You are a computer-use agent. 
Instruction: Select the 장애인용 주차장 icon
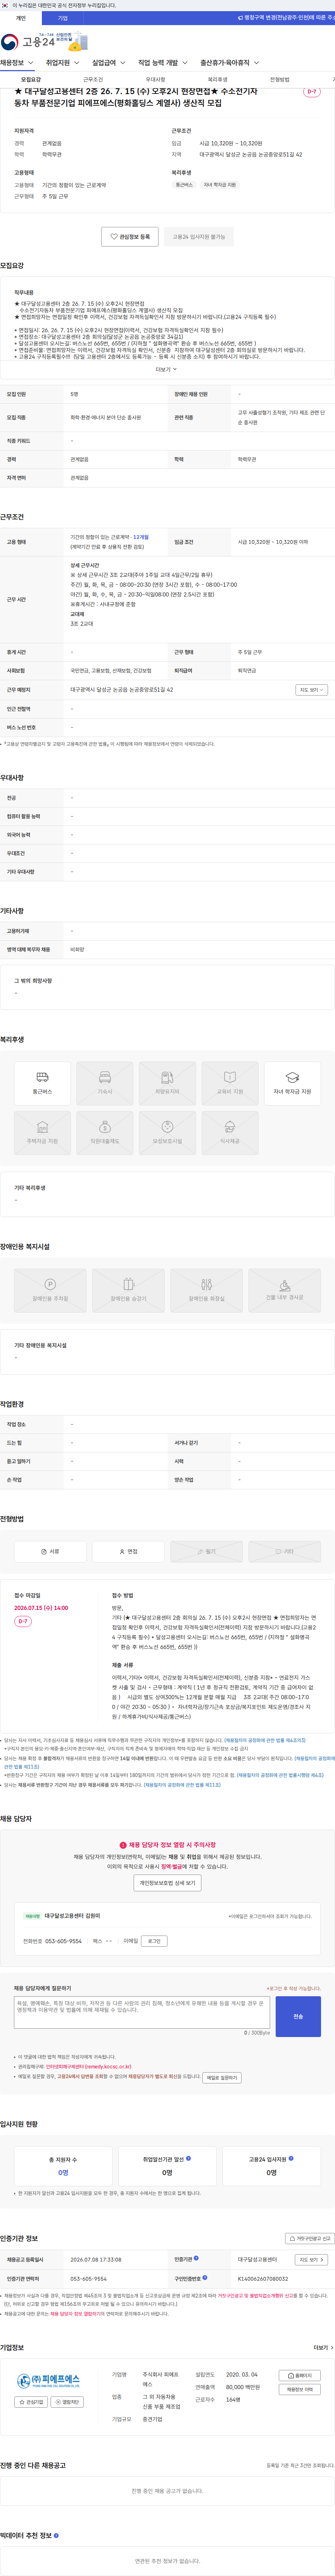(50, 1290)
